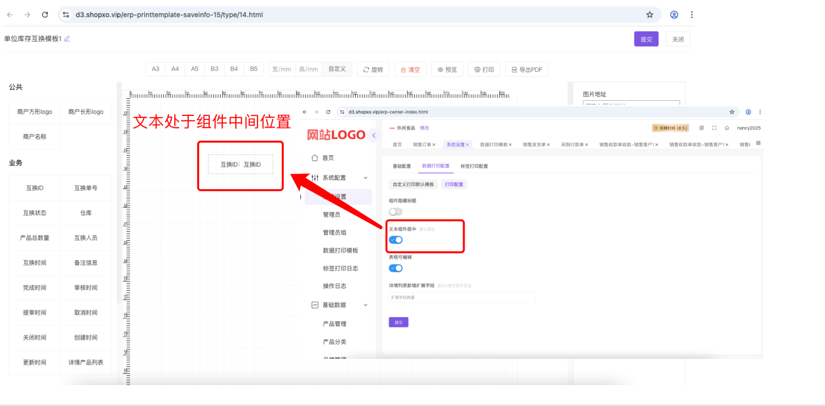Toggle the 组件隐藏标题 switch
Viewport: 825px width, 406px height.
coord(396,212)
